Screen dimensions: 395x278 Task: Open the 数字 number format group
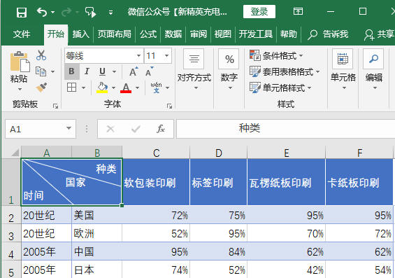pyautogui.click(x=229, y=69)
